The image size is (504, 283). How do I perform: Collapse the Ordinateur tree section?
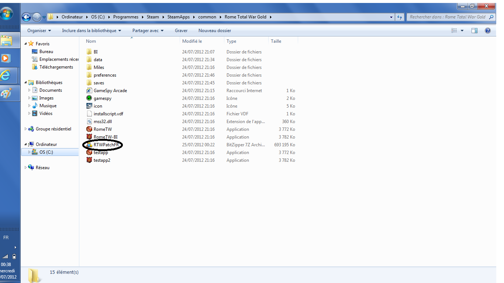click(26, 144)
